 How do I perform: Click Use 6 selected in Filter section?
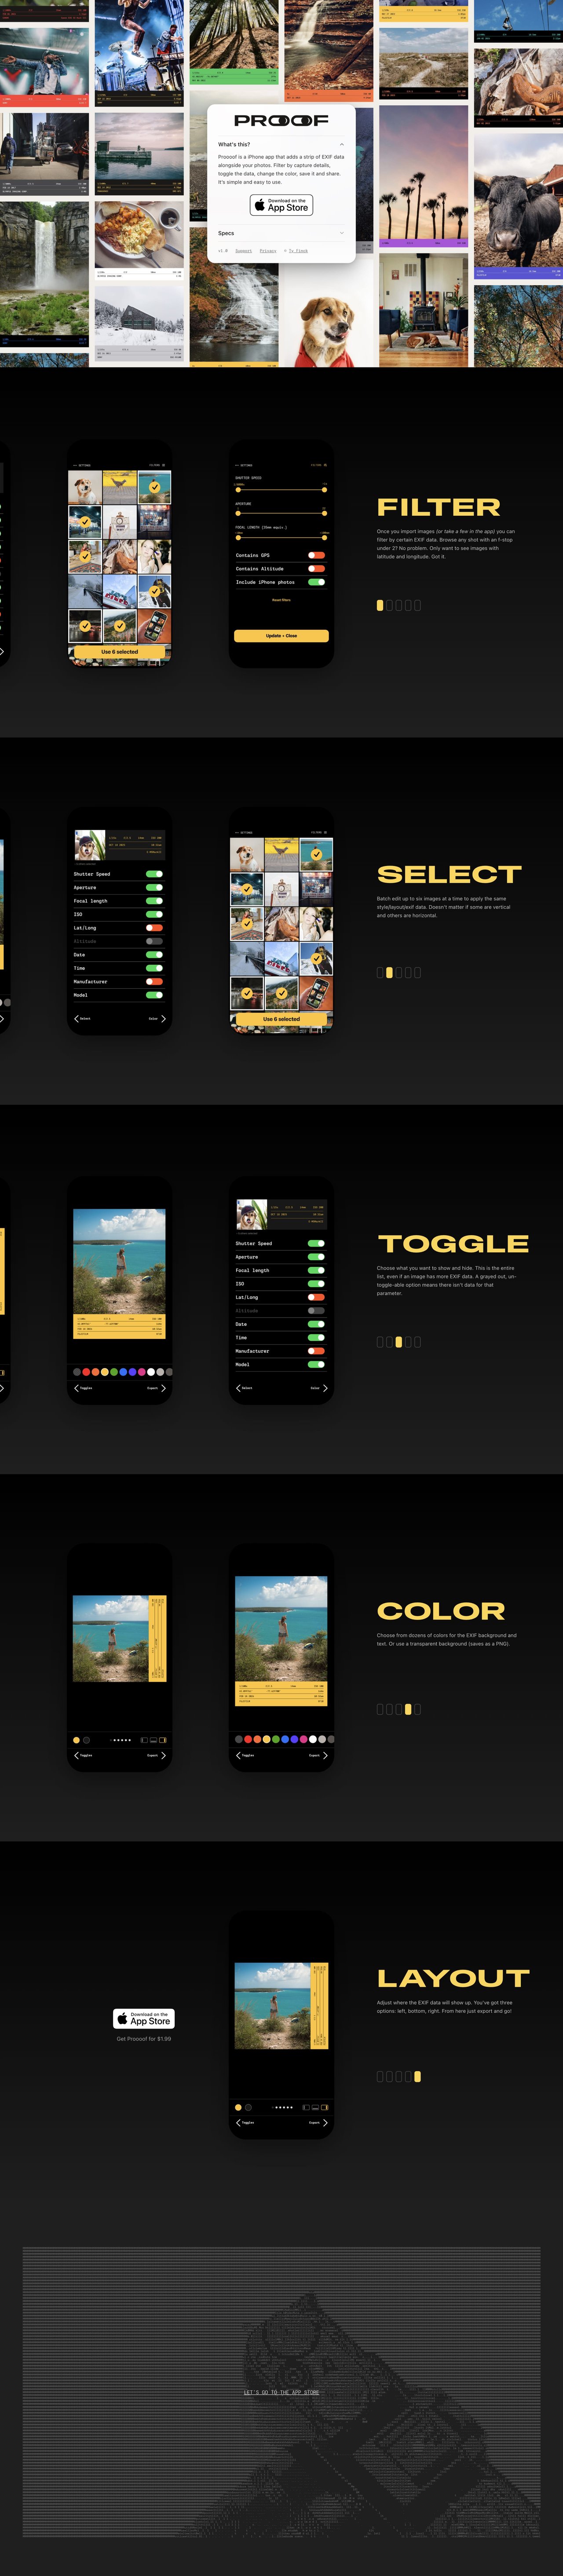(119, 652)
